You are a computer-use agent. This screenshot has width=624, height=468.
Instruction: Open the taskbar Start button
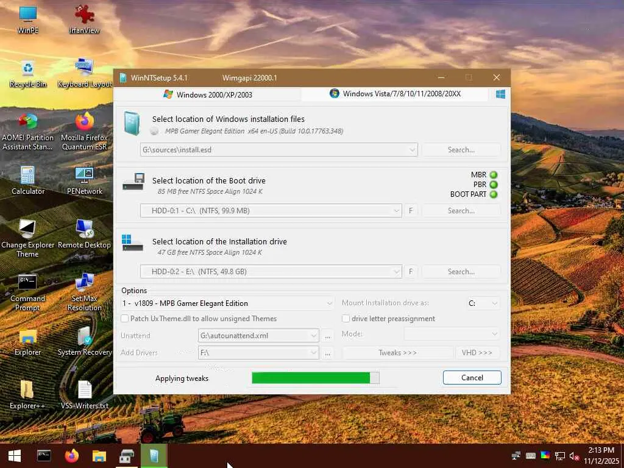pos(15,456)
